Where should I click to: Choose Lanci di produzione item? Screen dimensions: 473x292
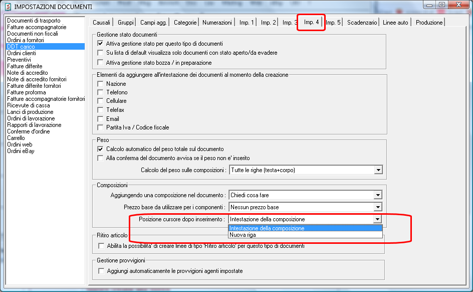tap(45, 112)
